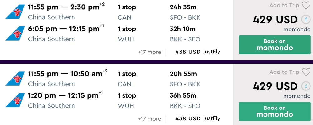Open price info icon for second result
Screen dimensions: 313x125
pos(305,86)
